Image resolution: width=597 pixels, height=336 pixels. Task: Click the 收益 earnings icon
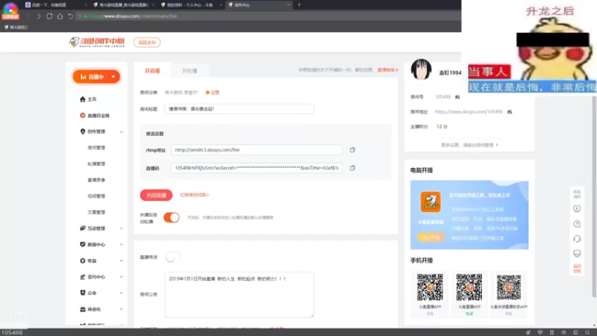pyautogui.click(x=83, y=261)
